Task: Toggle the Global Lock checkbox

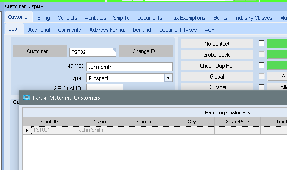Action: pos(261,54)
